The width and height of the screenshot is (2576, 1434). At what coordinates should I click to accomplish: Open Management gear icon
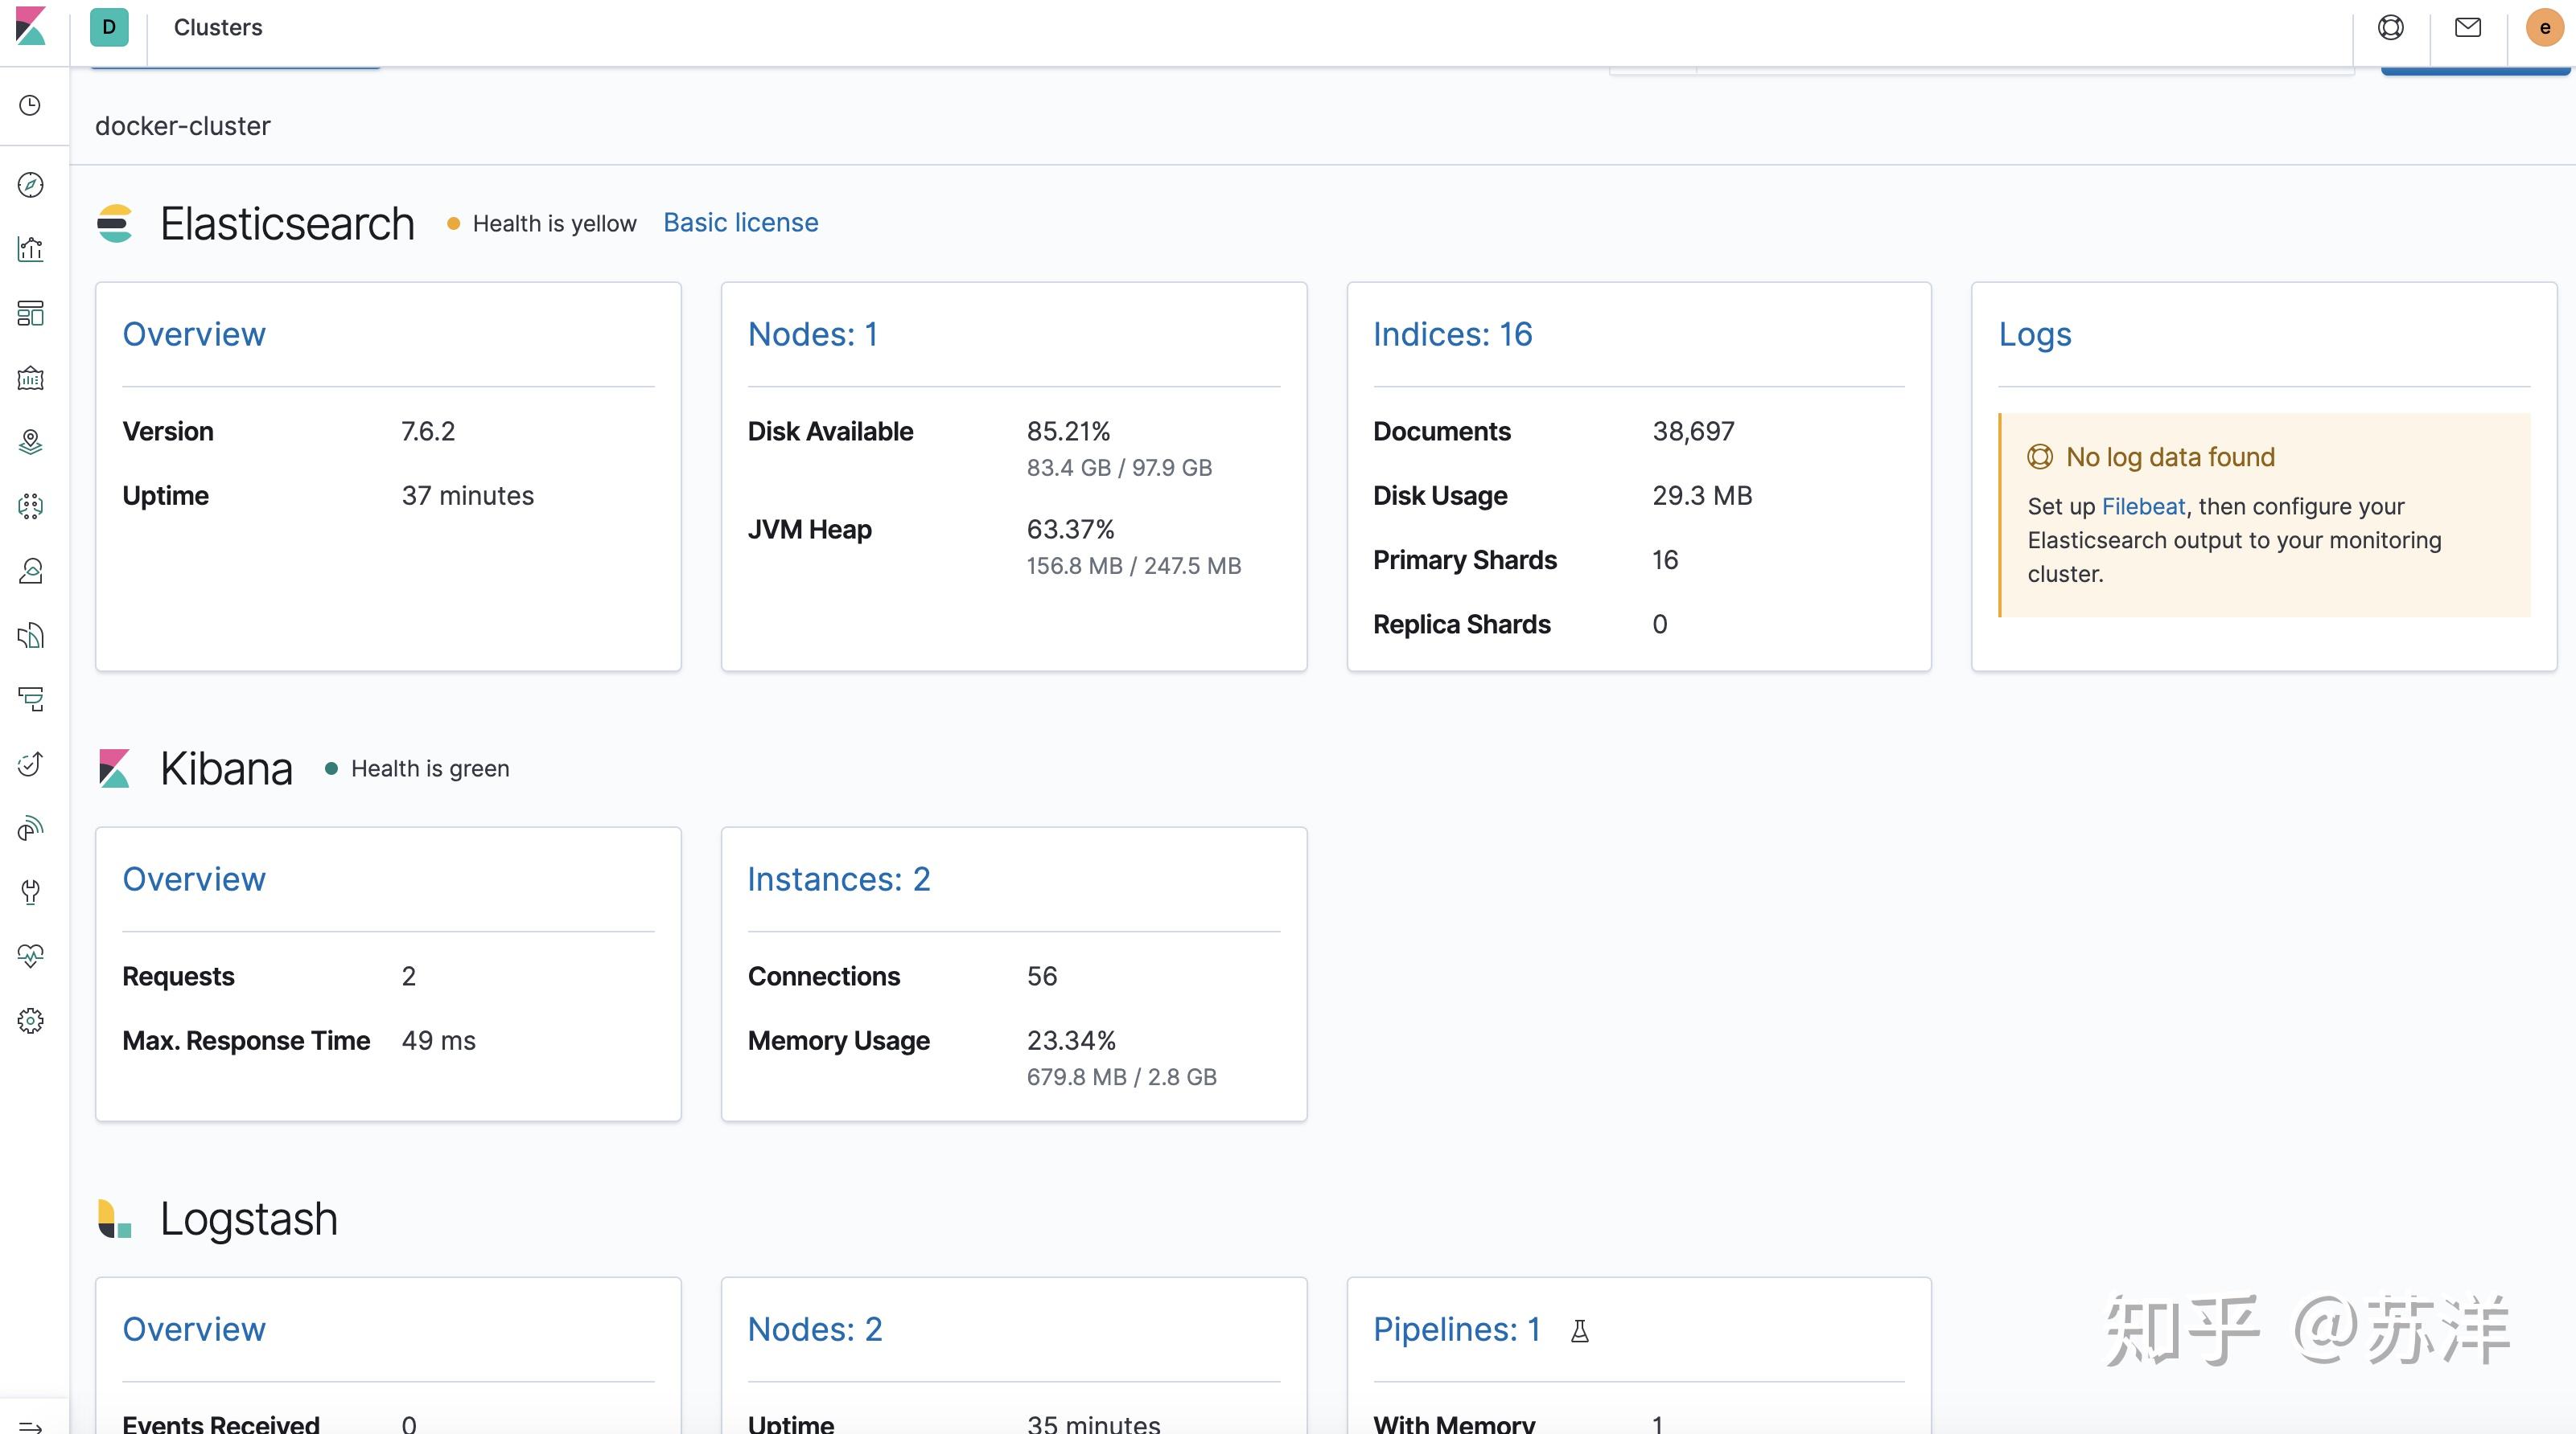click(x=31, y=1020)
